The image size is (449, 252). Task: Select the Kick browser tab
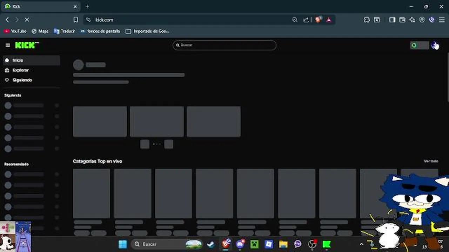pos(40,6)
